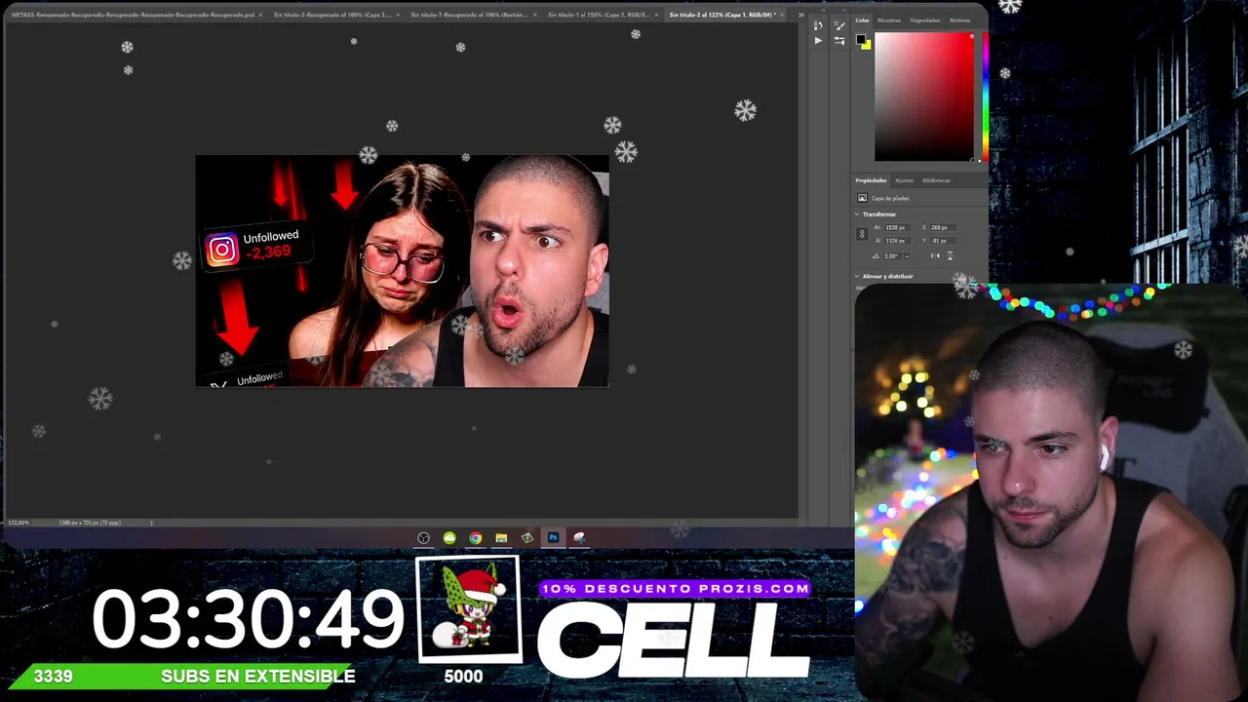Open the green cloud app in taskbar
The height and width of the screenshot is (702, 1248).
tap(449, 537)
